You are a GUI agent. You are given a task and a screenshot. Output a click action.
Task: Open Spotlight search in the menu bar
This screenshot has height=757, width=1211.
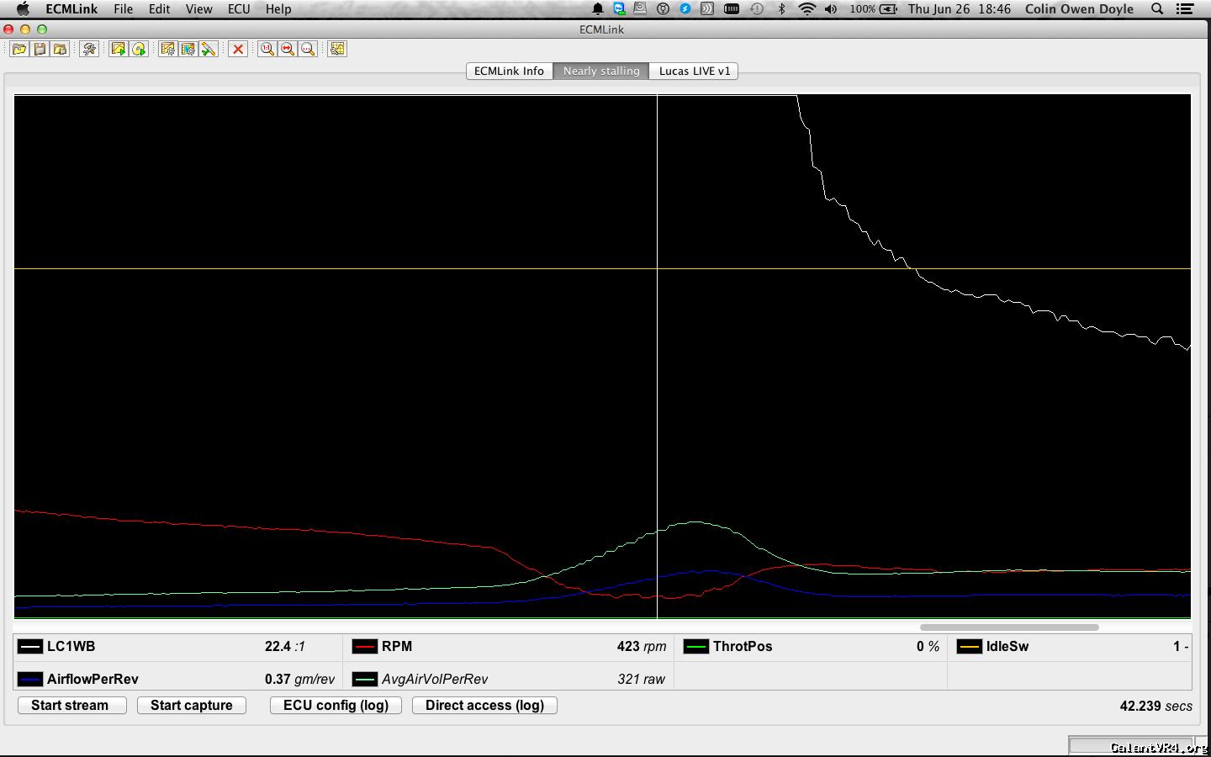1157,9
